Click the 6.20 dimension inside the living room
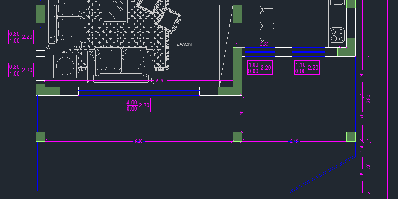Image resolution: width=398 pixels, height=199 pixels. [160, 80]
